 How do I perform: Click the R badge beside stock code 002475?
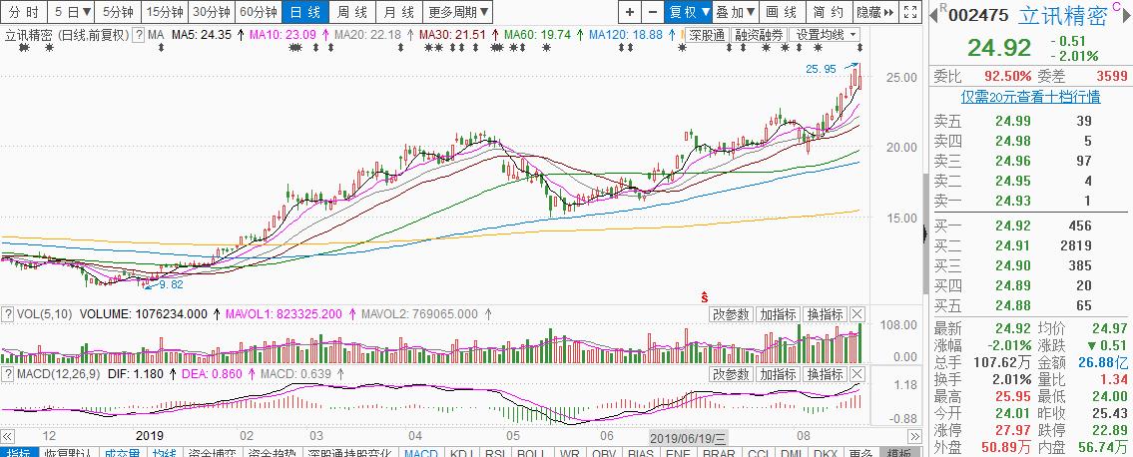point(944,7)
